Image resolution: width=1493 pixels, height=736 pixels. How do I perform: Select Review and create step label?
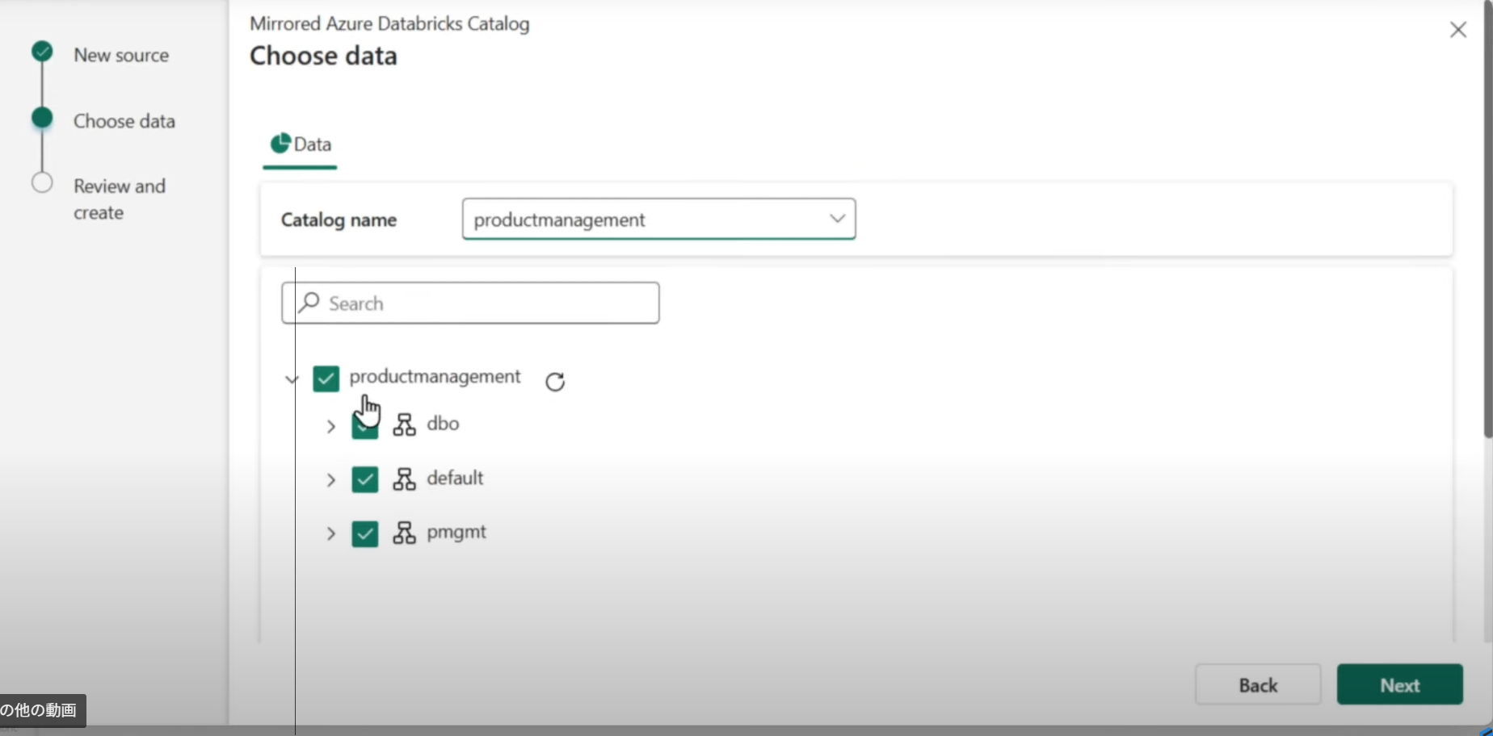point(120,199)
